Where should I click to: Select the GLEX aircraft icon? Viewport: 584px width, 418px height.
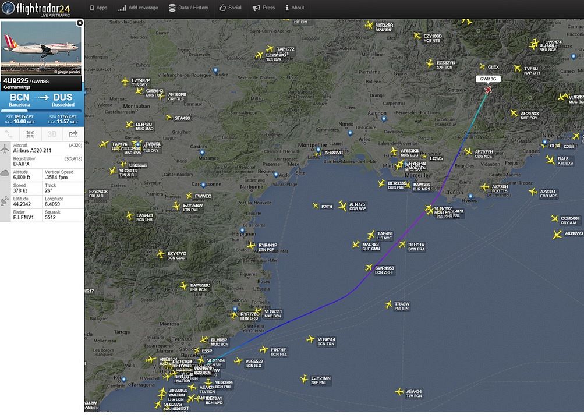pyautogui.click(x=482, y=67)
